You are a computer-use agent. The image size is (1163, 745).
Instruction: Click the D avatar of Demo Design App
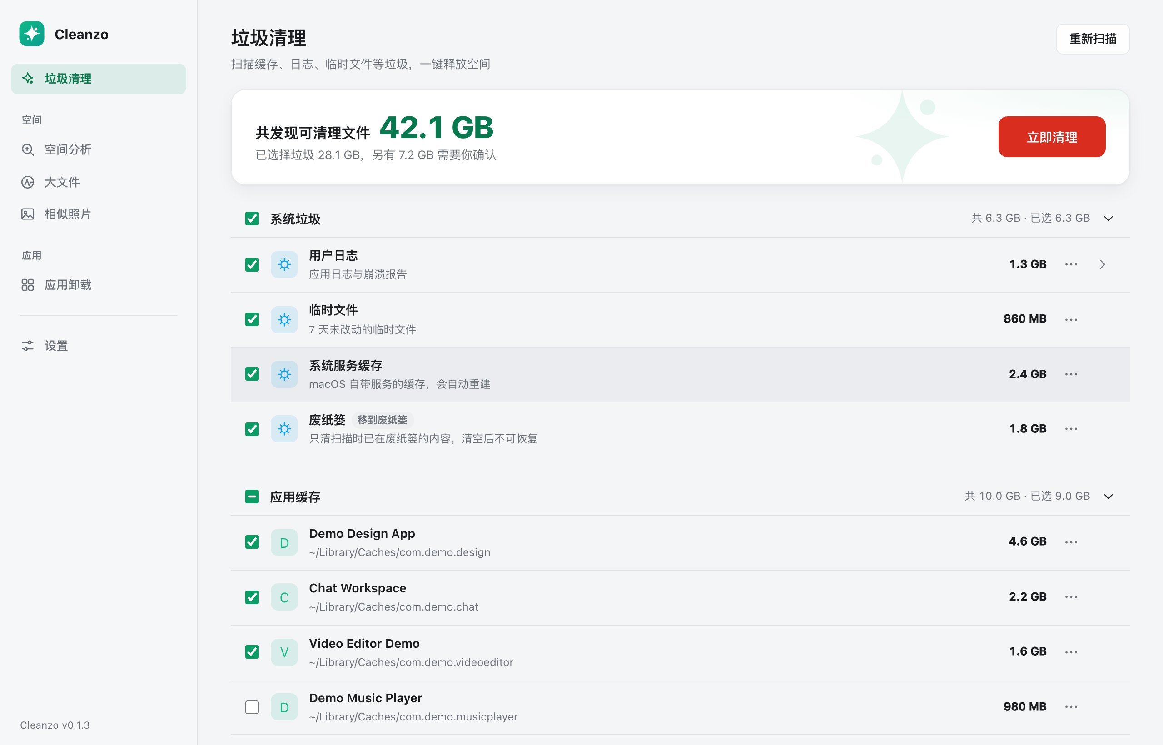click(x=284, y=542)
